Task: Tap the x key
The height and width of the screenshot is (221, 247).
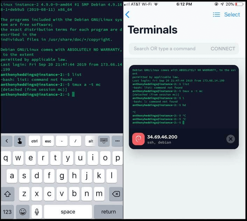Action: [x=37, y=194]
